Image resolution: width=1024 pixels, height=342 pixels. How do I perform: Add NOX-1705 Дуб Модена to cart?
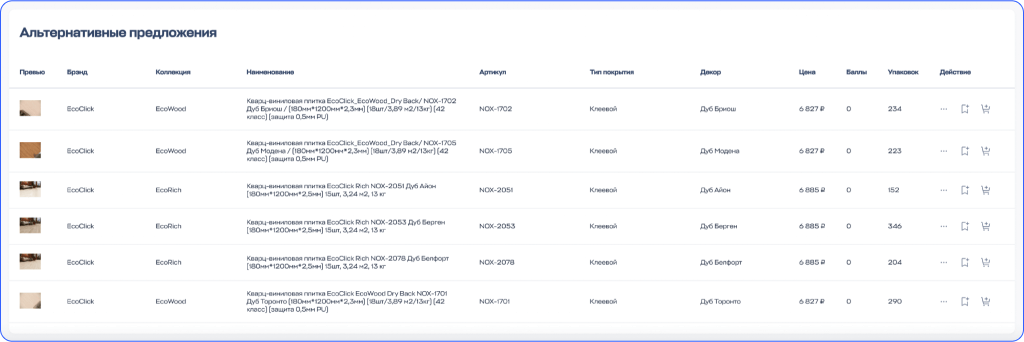pyautogui.click(x=985, y=151)
